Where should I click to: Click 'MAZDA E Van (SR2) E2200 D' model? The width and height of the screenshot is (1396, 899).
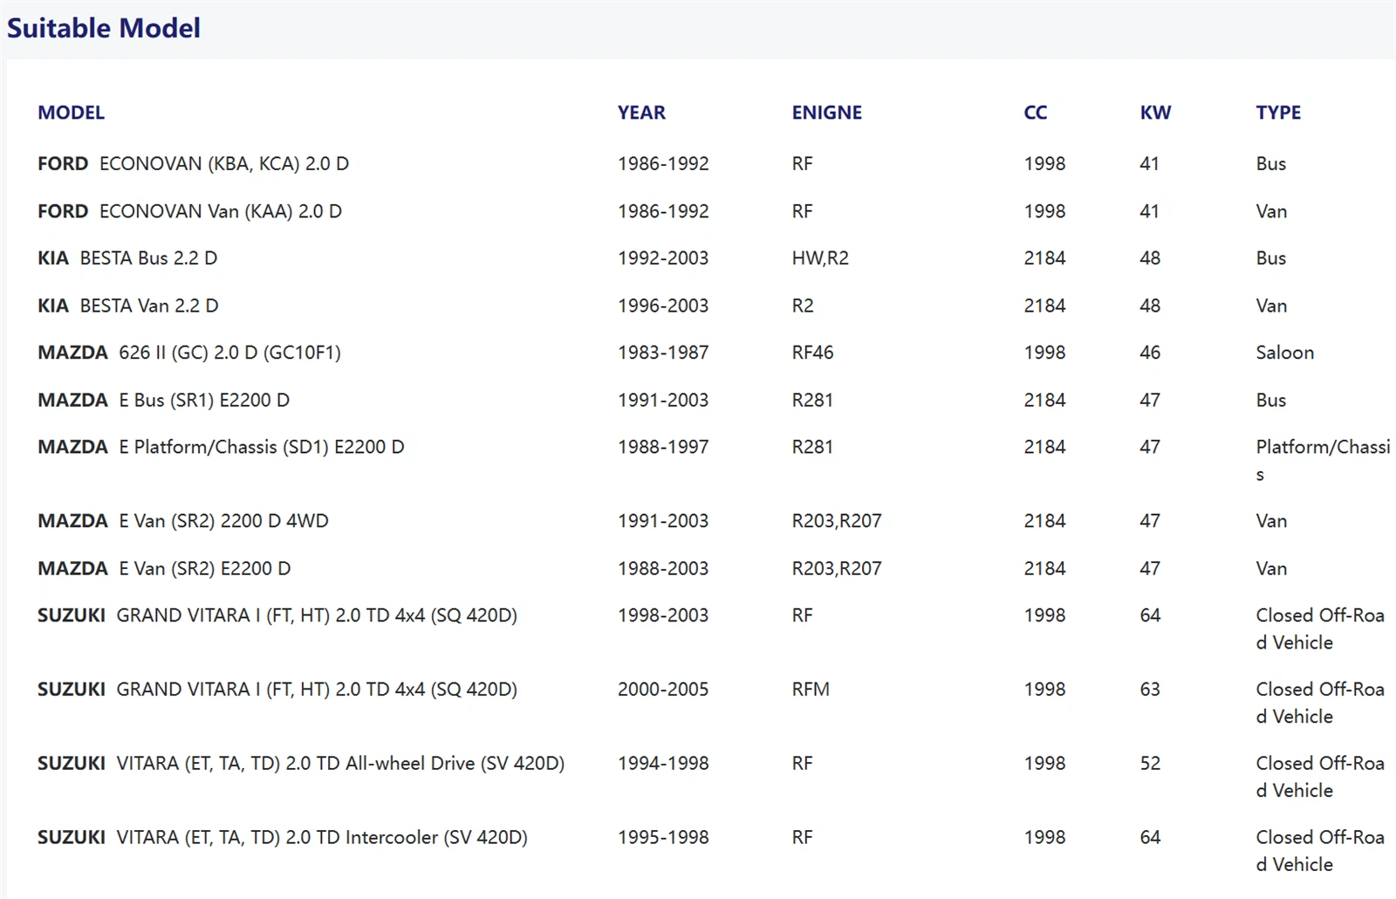tap(164, 568)
